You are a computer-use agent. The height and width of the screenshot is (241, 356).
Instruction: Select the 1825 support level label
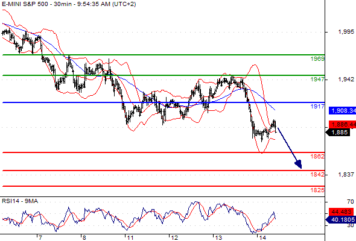(x=317, y=190)
